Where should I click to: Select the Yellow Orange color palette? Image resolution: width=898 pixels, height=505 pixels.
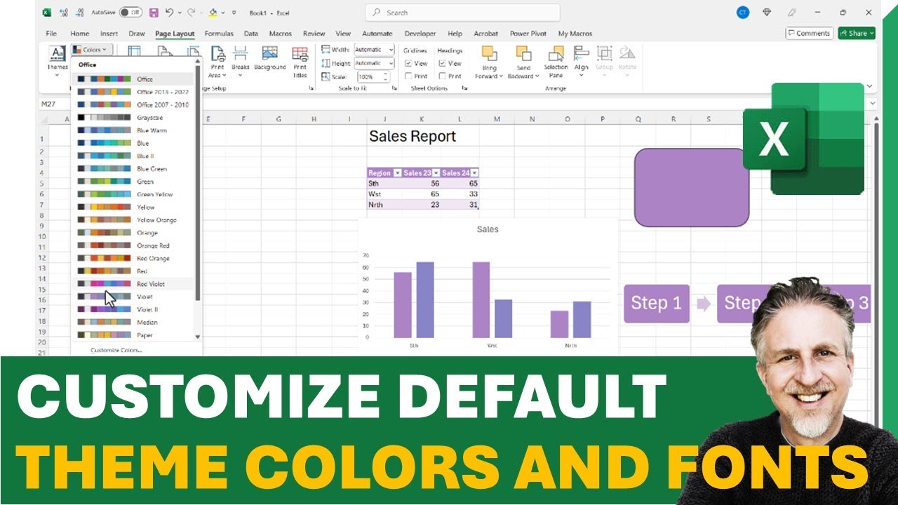point(133,220)
